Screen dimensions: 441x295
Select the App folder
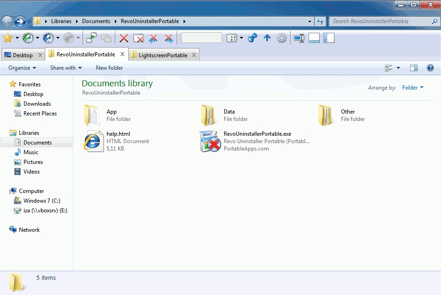[x=108, y=115]
